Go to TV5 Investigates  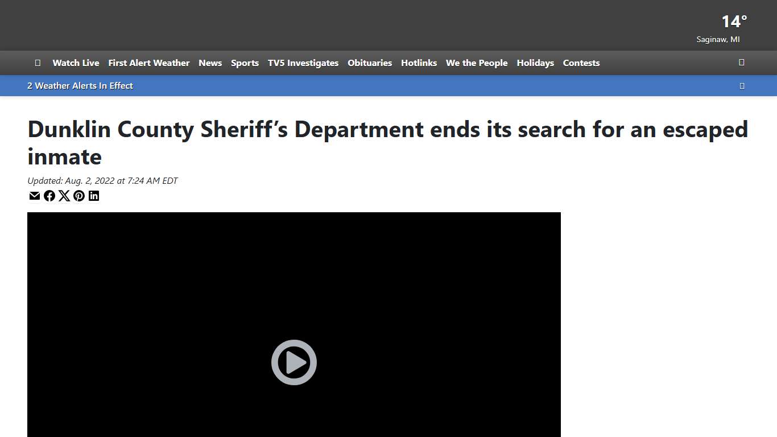(x=303, y=63)
